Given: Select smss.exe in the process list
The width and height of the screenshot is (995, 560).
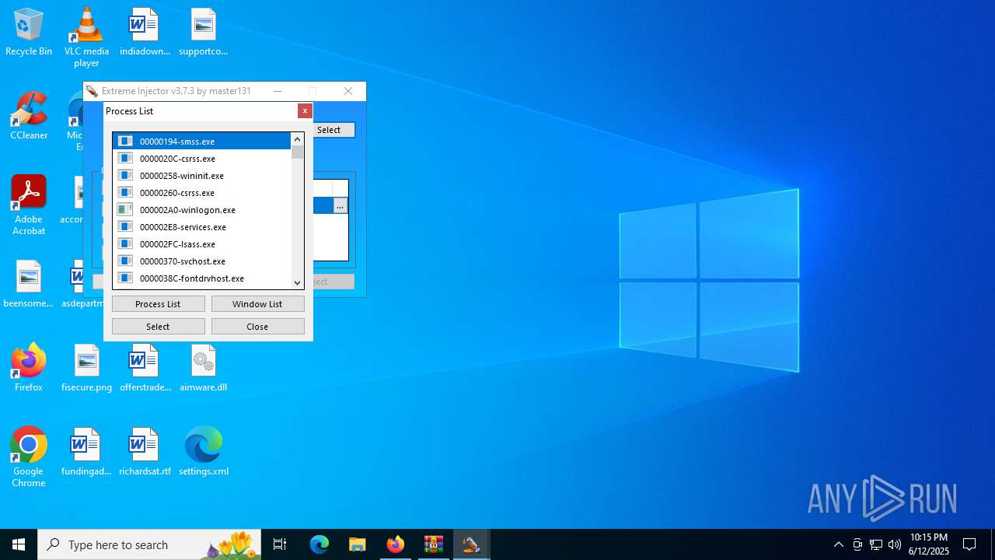Looking at the screenshot, I should pyautogui.click(x=201, y=142).
